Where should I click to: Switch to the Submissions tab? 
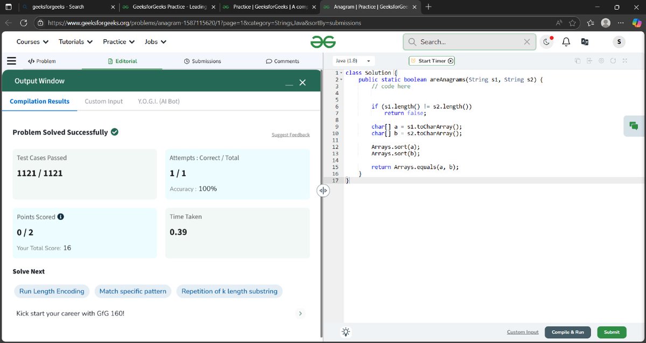(x=202, y=61)
